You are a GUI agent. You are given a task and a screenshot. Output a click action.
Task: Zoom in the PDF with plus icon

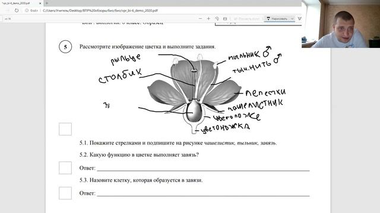[208, 18]
